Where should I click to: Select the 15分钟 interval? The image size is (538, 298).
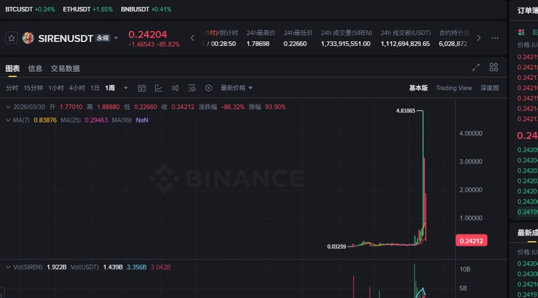click(33, 88)
